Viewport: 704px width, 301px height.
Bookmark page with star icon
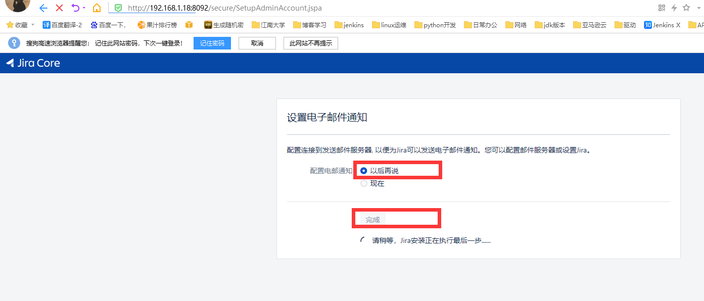pyautogui.click(x=686, y=8)
